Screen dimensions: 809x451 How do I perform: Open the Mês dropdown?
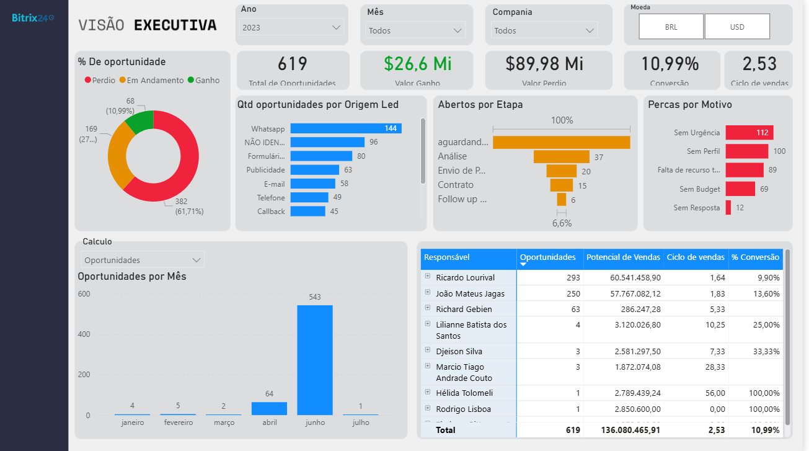[415, 30]
